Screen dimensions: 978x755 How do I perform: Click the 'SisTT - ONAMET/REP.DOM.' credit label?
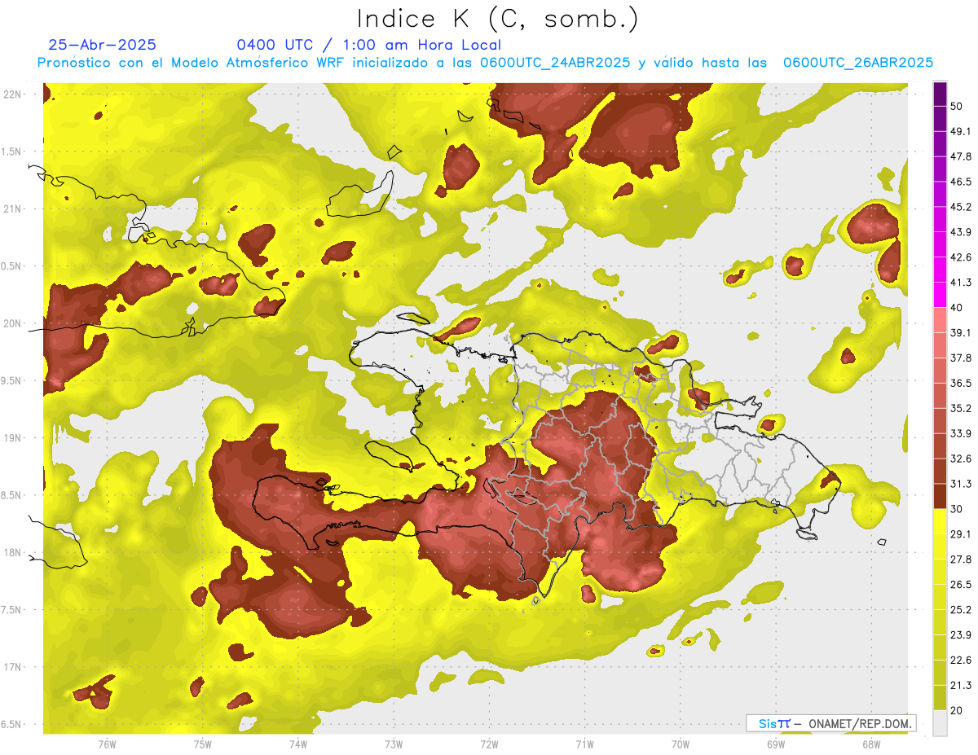(x=830, y=723)
